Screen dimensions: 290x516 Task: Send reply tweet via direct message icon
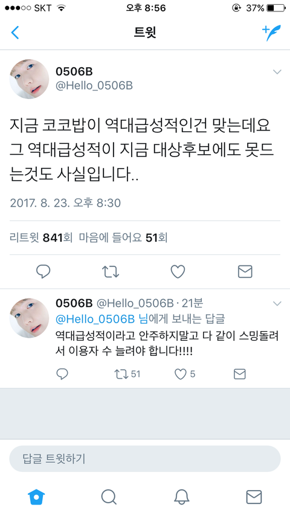[x=240, y=374]
